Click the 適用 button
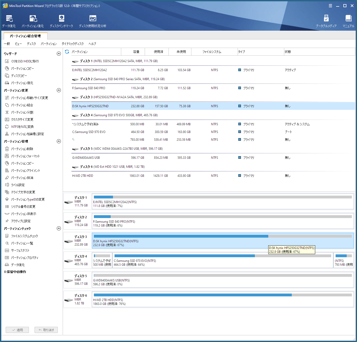Viewport: 357px width, 342px height. click(x=17, y=330)
